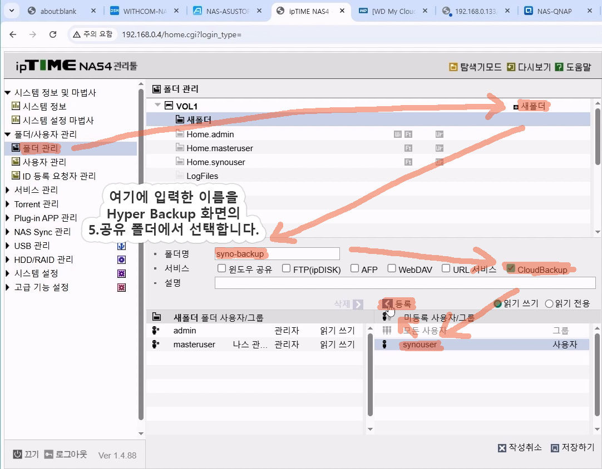Click the 다시보기 refresh icon
This screenshot has width=602, height=469.
click(x=511, y=67)
